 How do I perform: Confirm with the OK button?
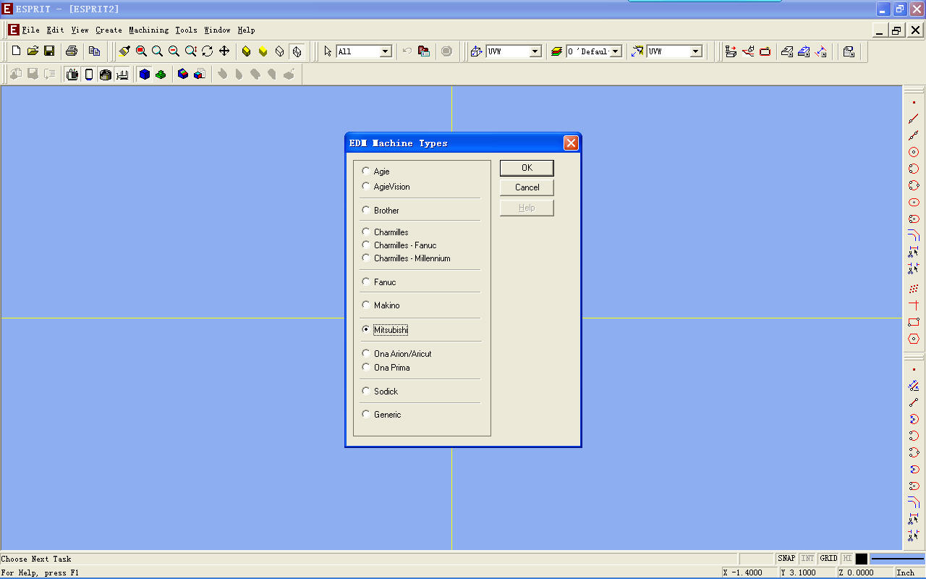[x=527, y=168]
